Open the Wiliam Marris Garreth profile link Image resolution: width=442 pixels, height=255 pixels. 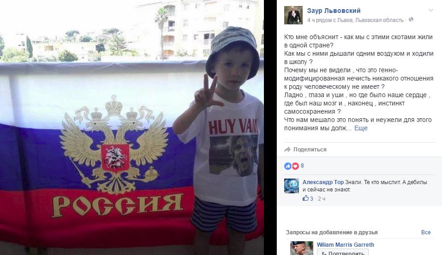click(x=345, y=244)
